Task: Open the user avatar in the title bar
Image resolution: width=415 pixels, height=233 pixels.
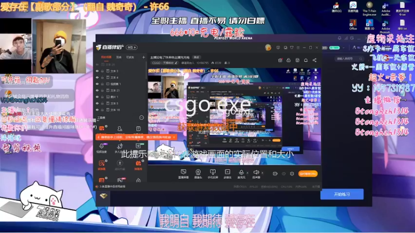Action: 268,47
